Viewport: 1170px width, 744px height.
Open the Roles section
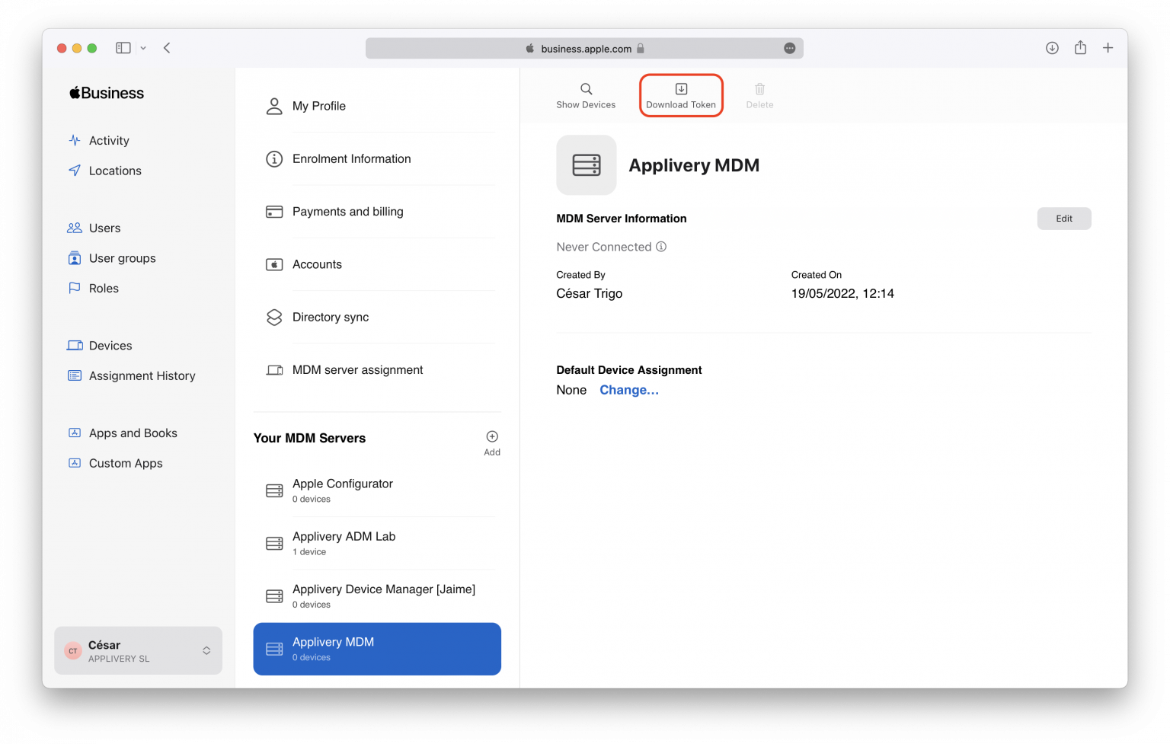(104, 288)
